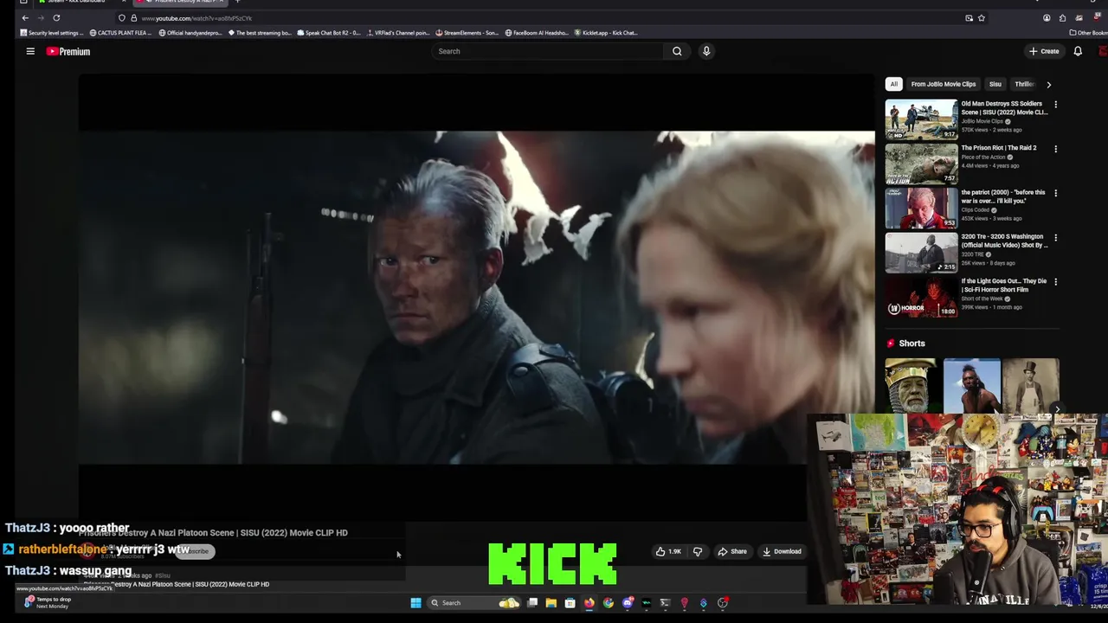Click the youtube.com address bar URL
This screenshot has width=1108, height=623.
click(x=196, y=18)
